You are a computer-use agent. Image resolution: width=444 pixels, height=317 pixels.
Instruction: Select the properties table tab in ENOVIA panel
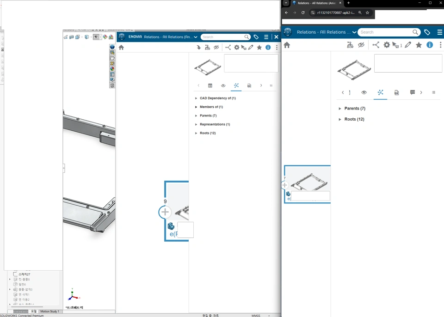tap(210, 85)
